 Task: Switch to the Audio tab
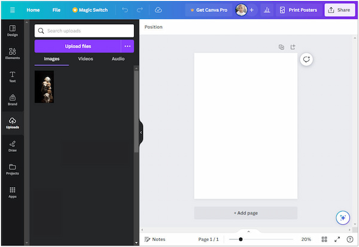pos(118,59)
